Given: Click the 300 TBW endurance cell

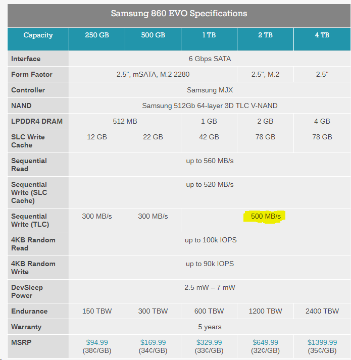Looking at the screenshot, I should click(153, 311).
